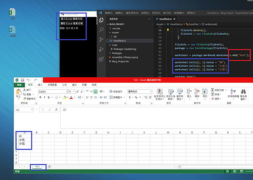The width and height of the screenshot is (253, 180).
Task: Switch to Normal view in Excel status bar
Action: coord(228,171)
